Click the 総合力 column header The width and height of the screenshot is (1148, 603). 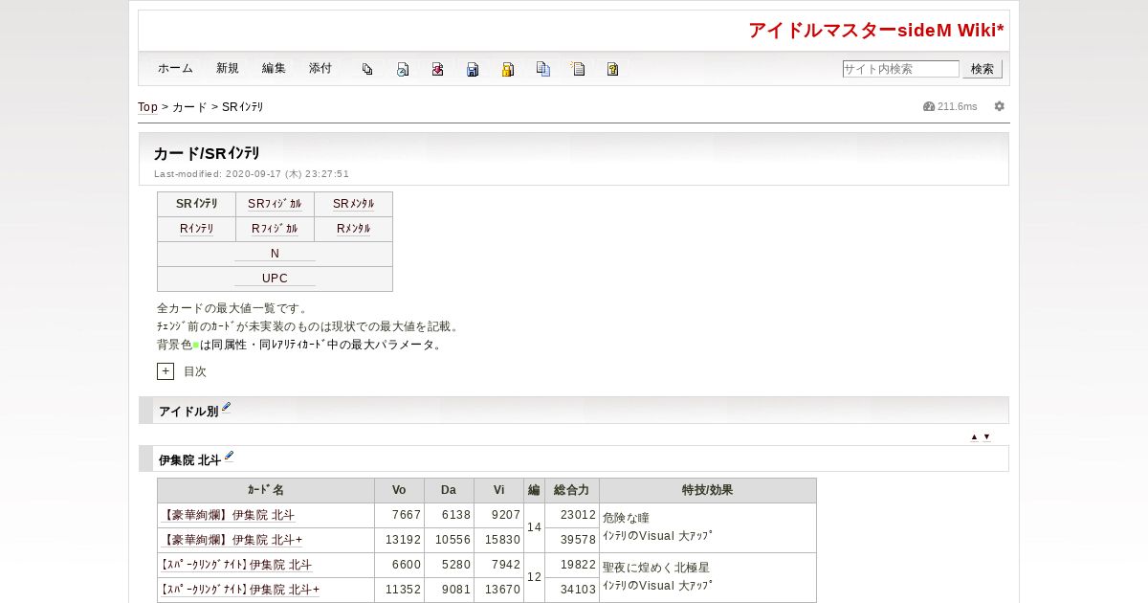pyautogui.click(x=572, y=490)
